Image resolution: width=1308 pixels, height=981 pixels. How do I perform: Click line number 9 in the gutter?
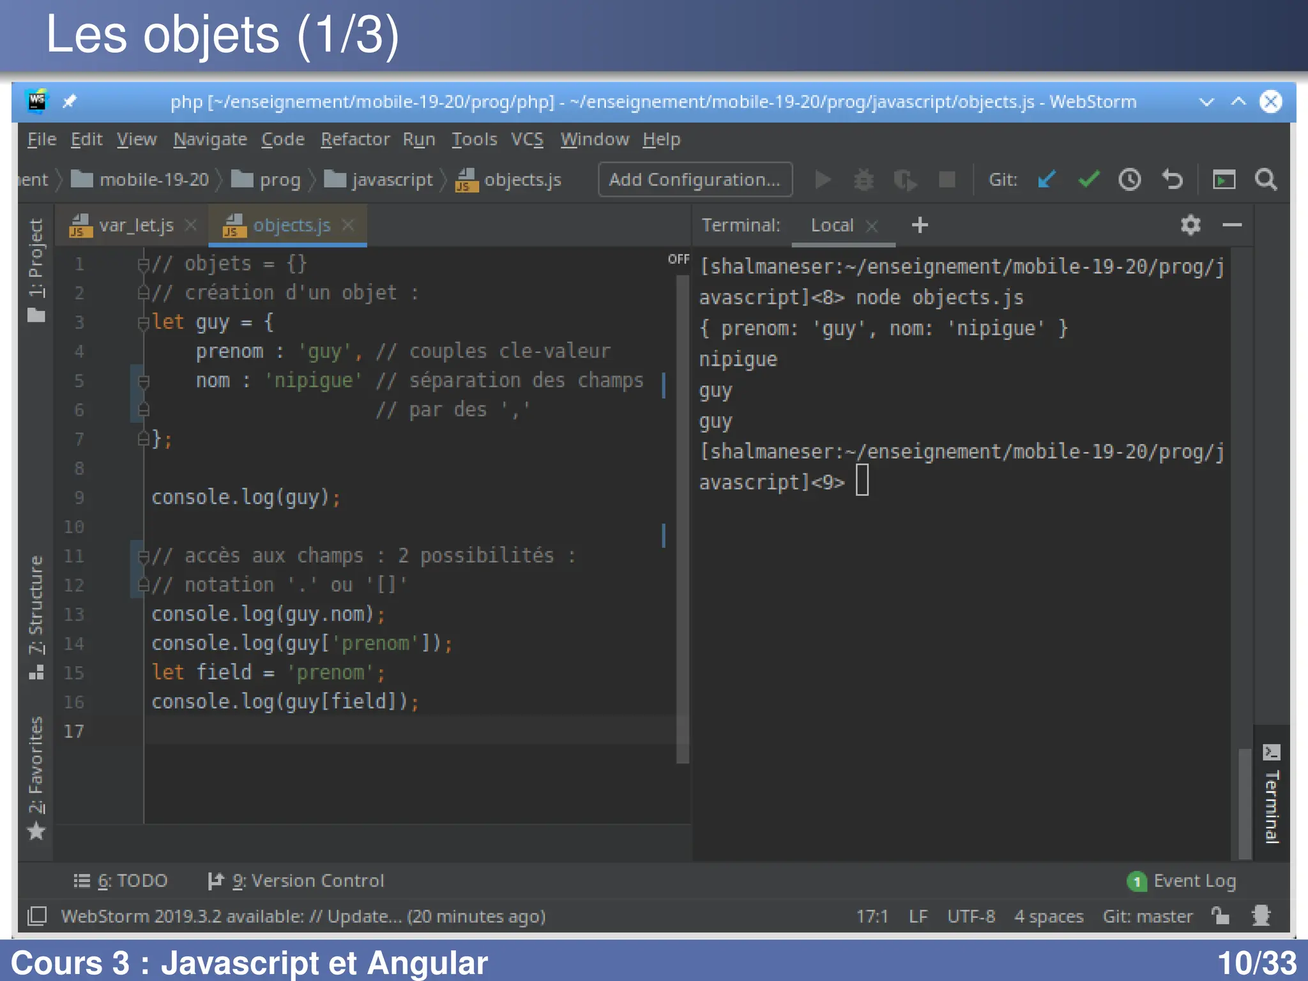coord(79,498)
